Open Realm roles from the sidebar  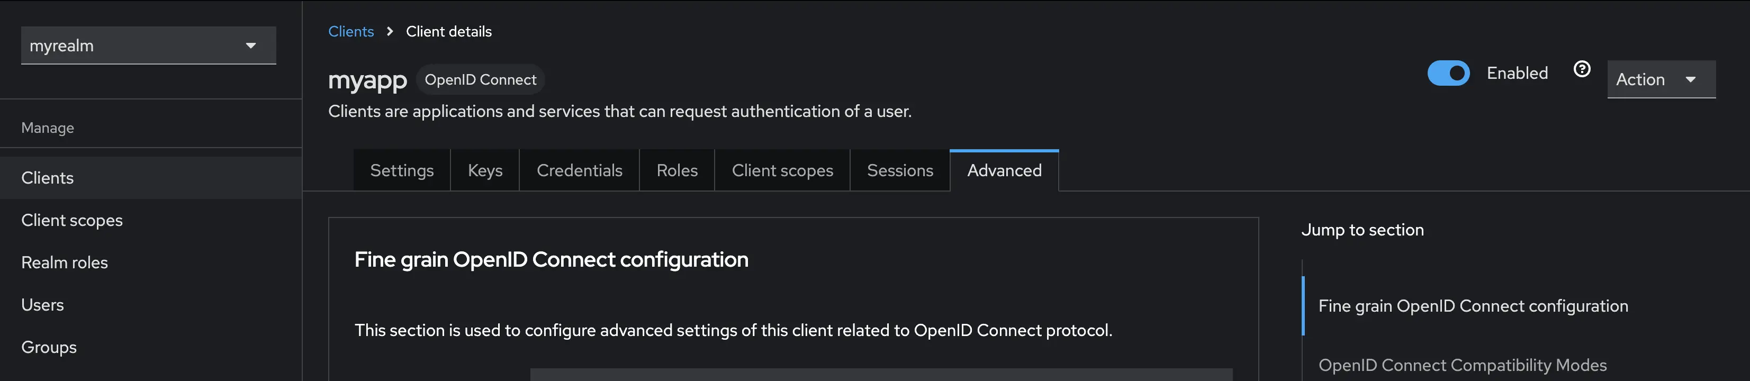[x=65, y=262]
